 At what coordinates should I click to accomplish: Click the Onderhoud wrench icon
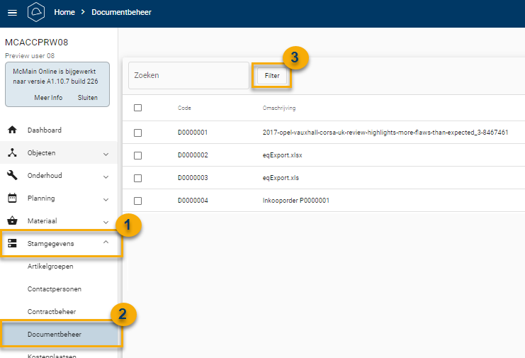tap(12, 176)
